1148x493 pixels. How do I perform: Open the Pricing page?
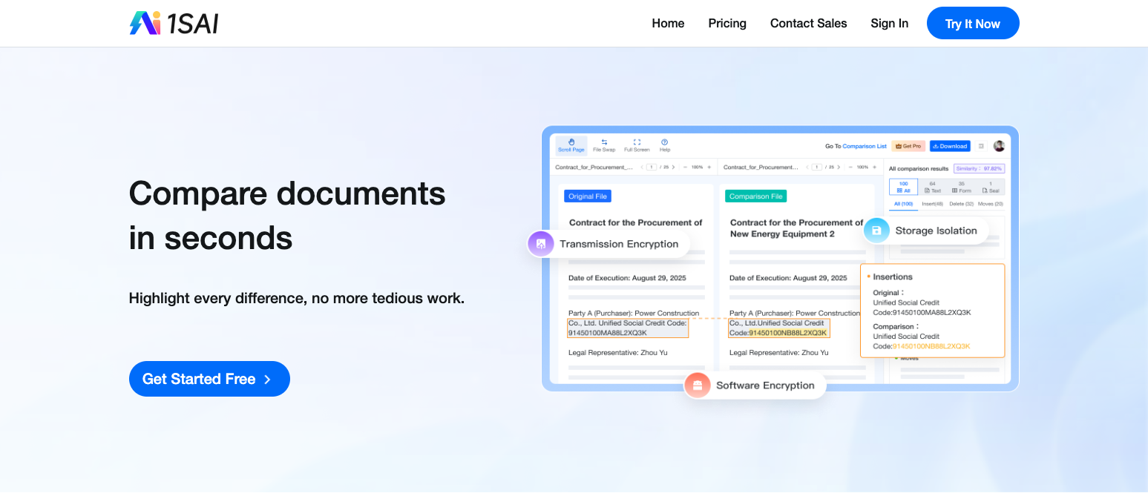(727, 24)
